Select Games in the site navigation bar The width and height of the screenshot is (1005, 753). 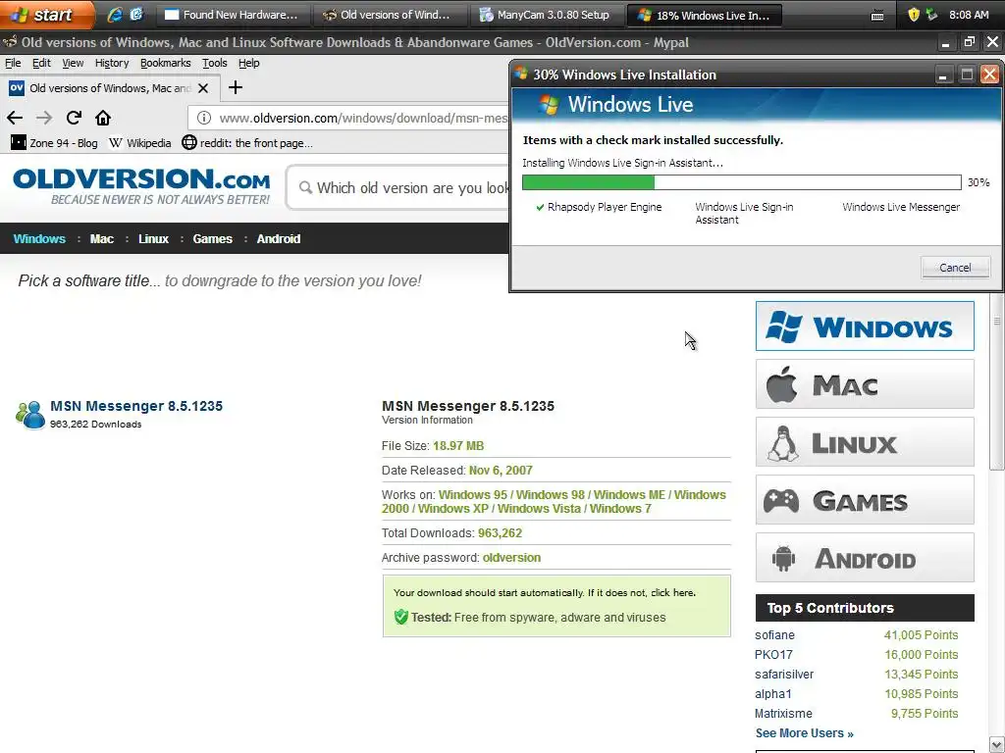pyautogui.click(x=213, y=239)
